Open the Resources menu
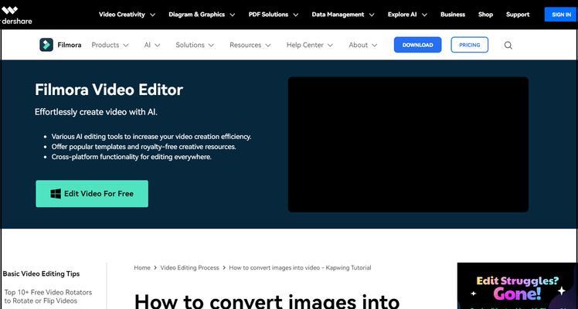 [x=245, y=45]
